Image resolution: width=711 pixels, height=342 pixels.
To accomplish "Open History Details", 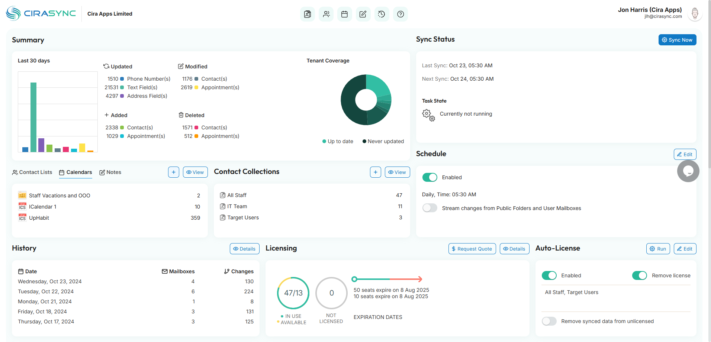I will [x=244, y=249].
